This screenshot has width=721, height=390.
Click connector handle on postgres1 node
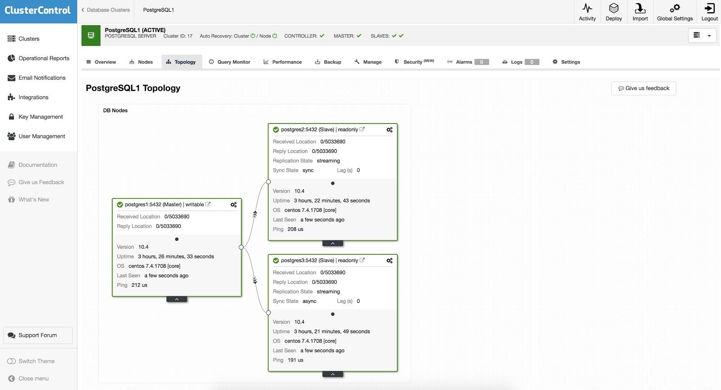(241, 247)
